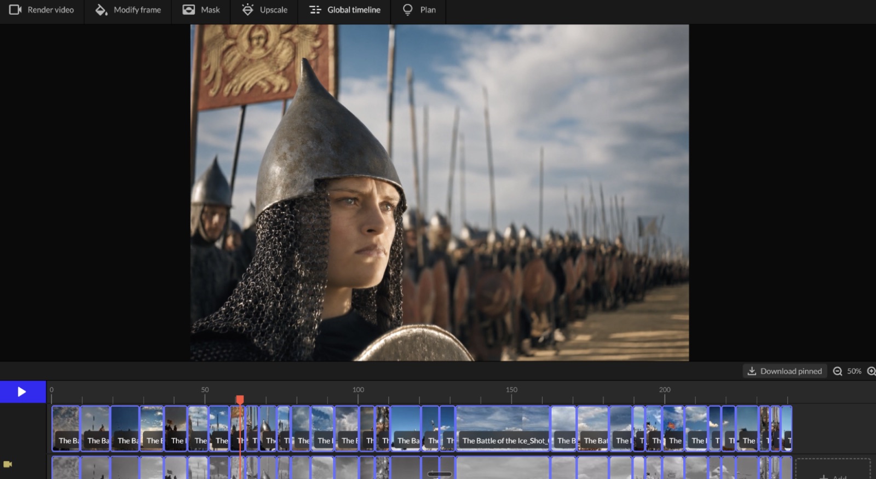
Task: Click the red playhead marker handle
Action: tap(240, 400)
